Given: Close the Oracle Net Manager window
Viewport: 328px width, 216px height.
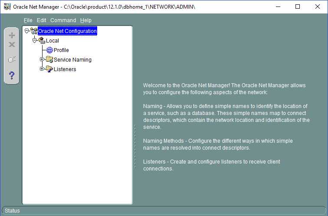Looking at the screenshot, I should [317, 7].
